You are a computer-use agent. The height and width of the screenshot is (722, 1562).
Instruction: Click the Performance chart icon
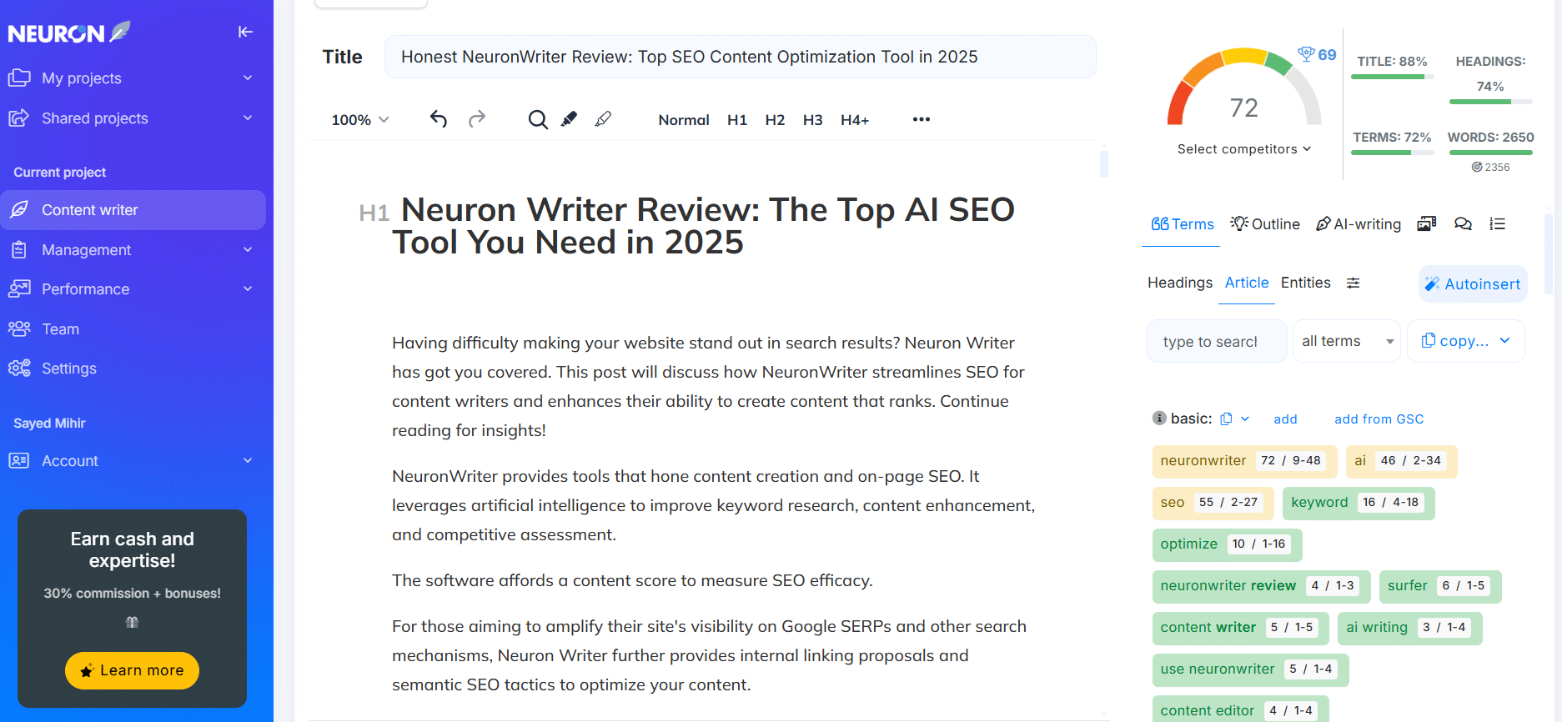click(x=19, y=288)
